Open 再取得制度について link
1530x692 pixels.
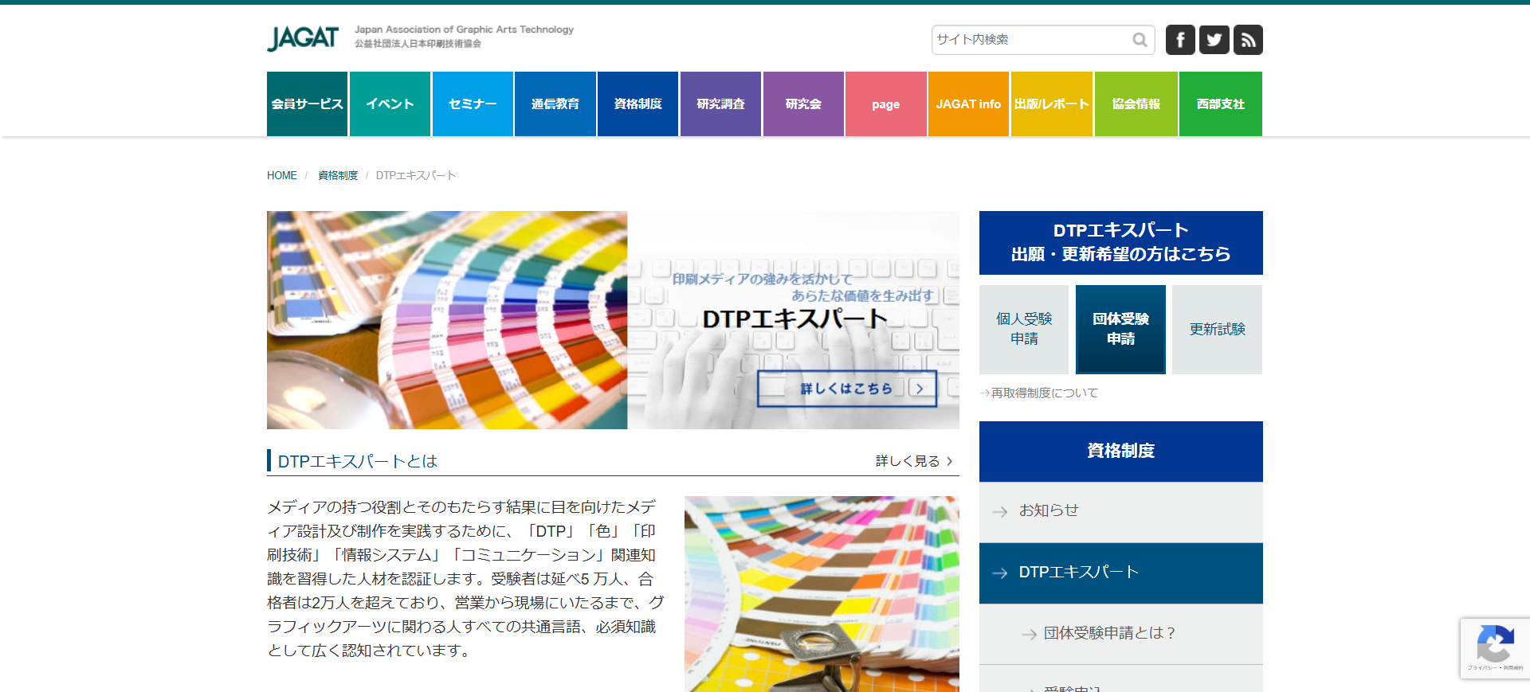(1039, 393)
